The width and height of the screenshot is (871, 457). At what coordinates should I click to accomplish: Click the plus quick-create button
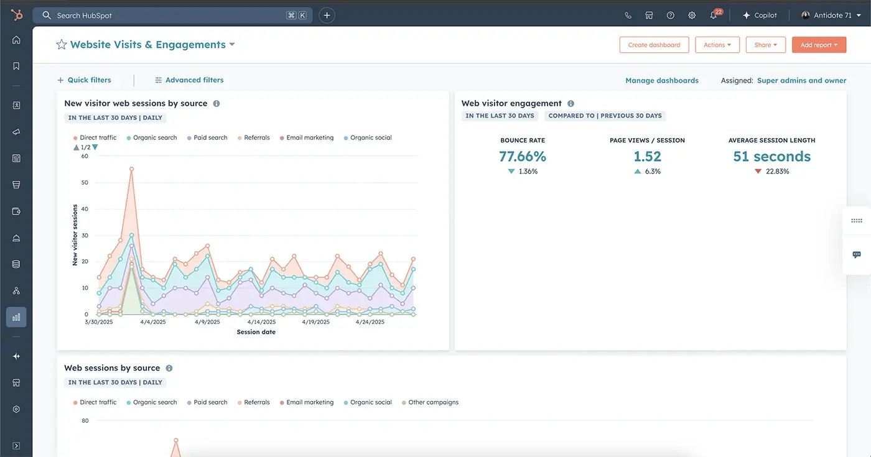click(x=327, y=16)
